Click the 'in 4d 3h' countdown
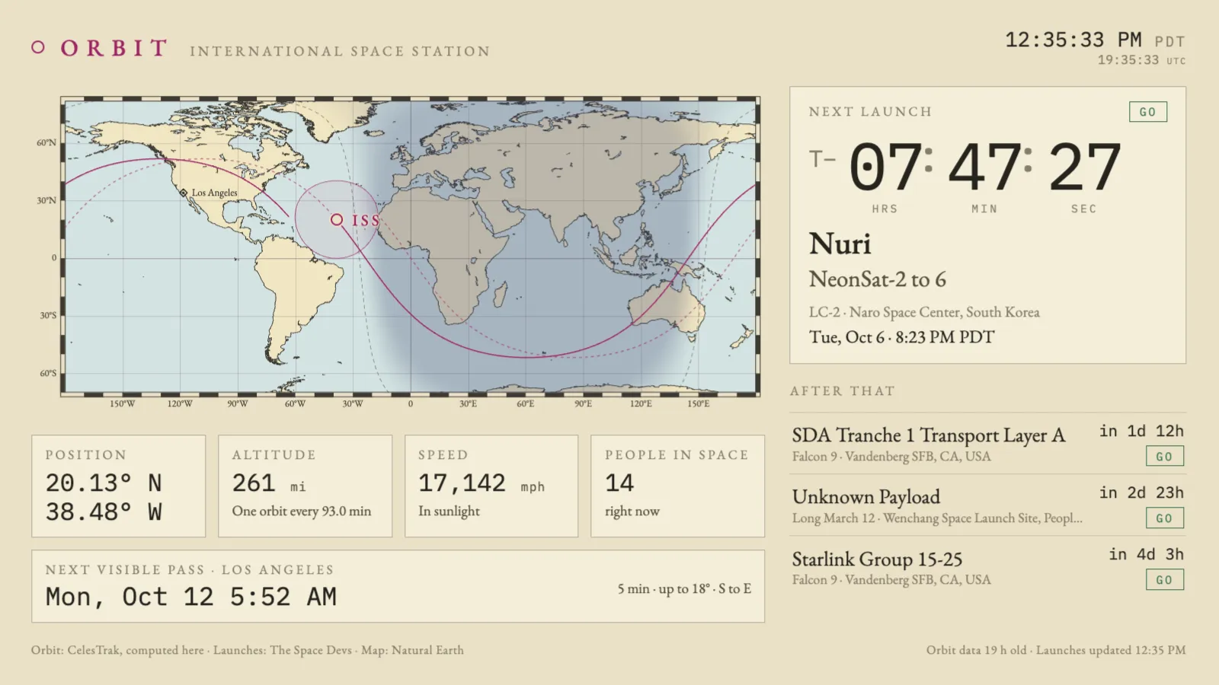Image resolution: width=1219 pixels, height=685 pixels. [1146, 555]
